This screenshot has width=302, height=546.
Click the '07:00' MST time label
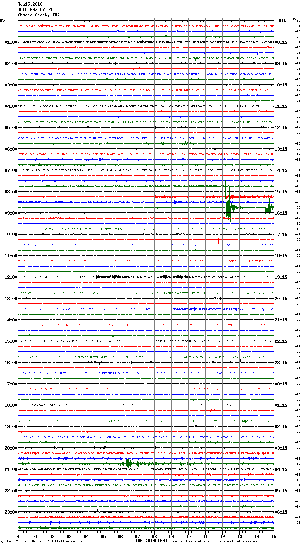(x=11, y=170)
